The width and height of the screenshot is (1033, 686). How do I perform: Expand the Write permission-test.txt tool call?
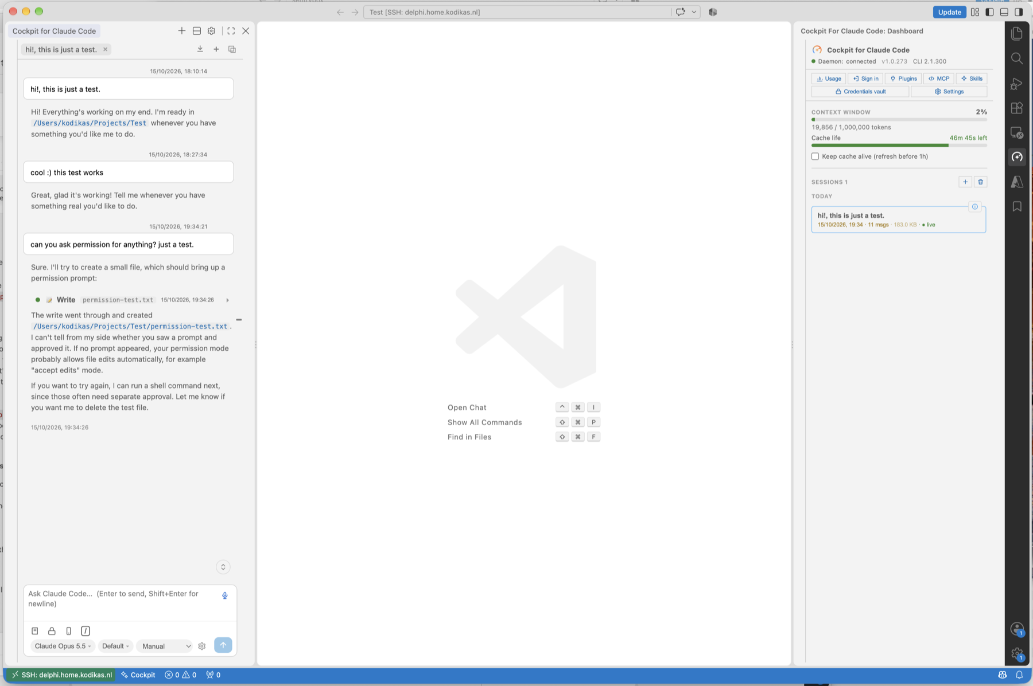tap(227, 300)
